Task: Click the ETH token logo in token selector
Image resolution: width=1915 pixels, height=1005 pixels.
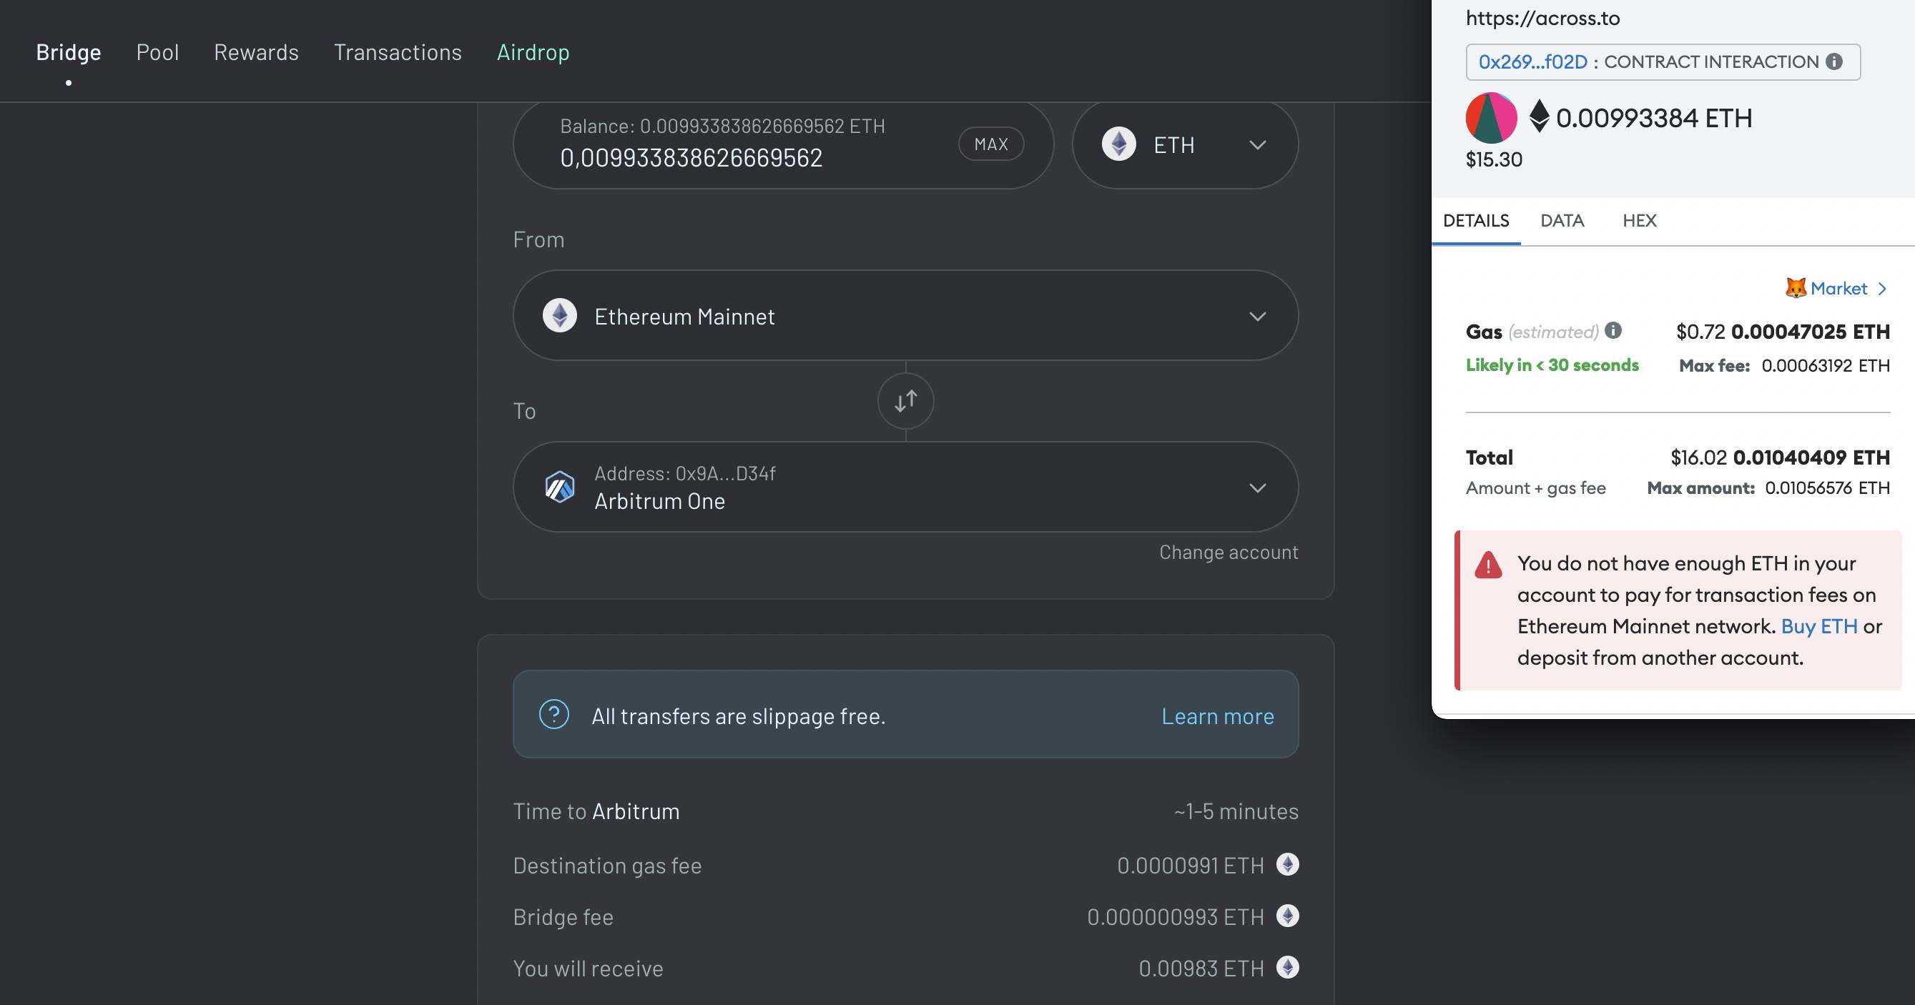Action: (x=1119, y=144)
